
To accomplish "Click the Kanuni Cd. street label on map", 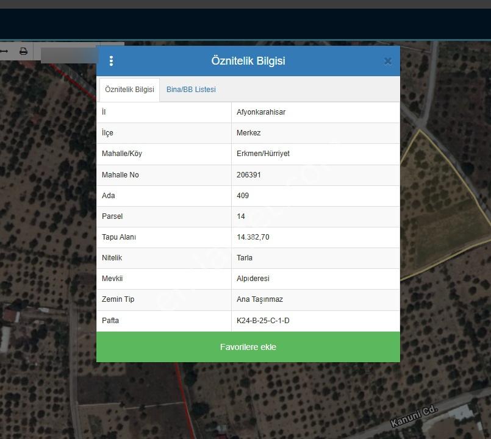I will point(414,415).
